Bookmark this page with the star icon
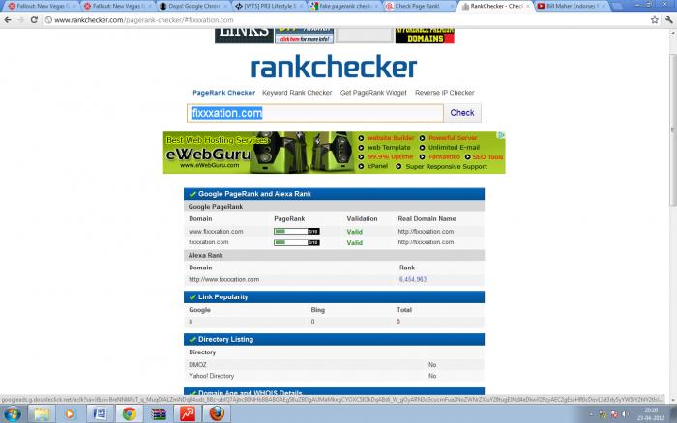The image size is (677, 423). pyautogui.click(x=655, y=20)
